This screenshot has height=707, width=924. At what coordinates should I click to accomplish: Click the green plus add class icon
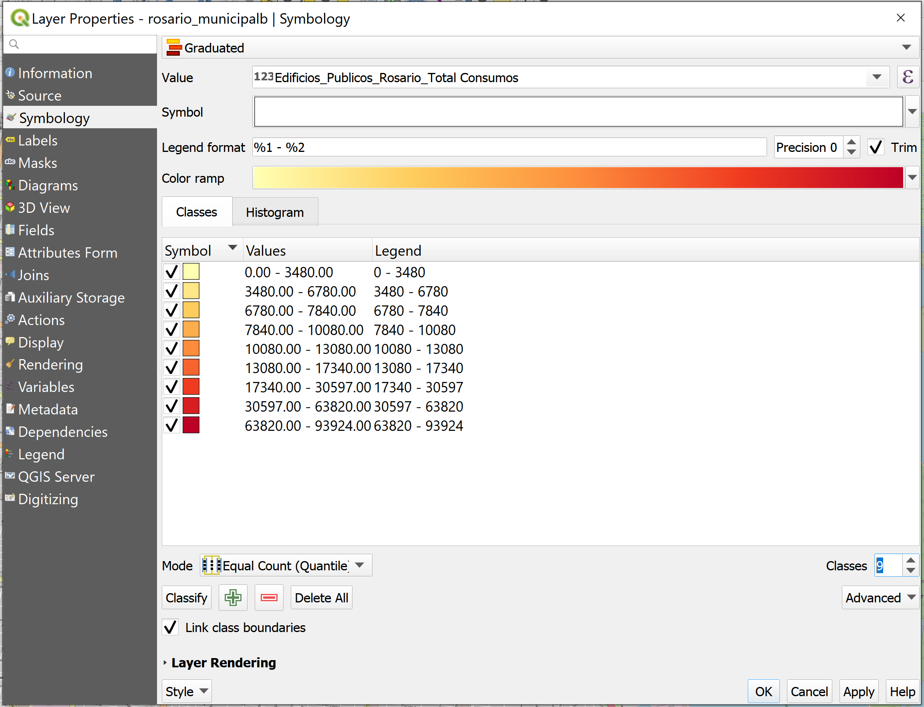233,598
